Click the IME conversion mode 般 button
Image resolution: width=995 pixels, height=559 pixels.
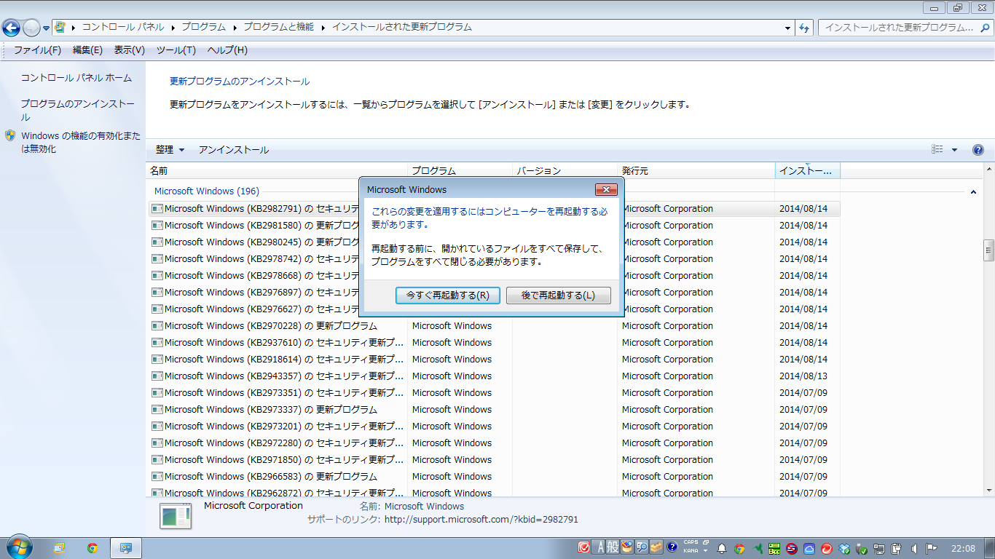click(612, 548)
